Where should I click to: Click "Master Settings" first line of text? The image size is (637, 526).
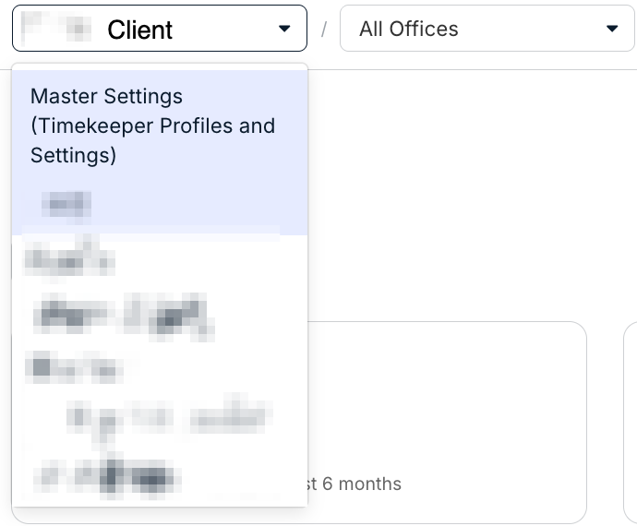[106, 96]
